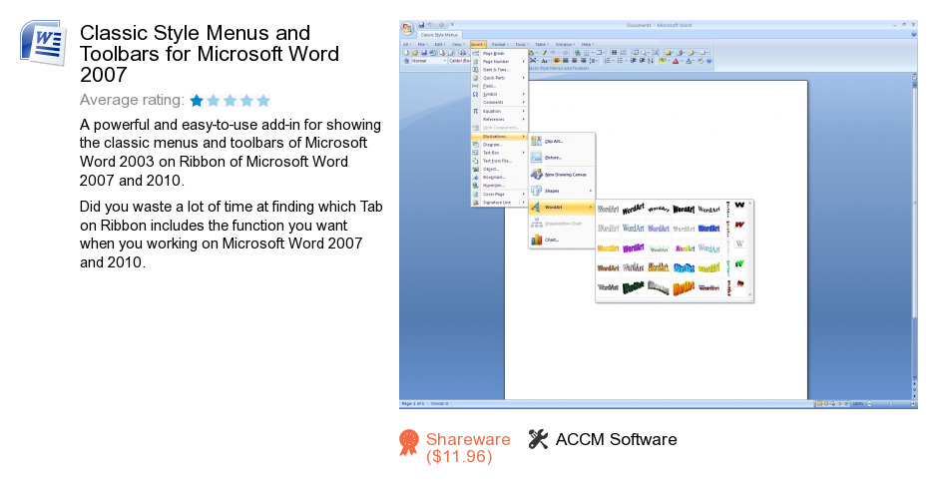The width and height of the screenshot is (938, 492).
Task: Click the filled first rating star
Action: click(197, 101)
